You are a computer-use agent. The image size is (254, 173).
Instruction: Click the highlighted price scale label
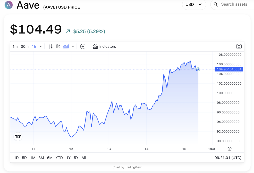(229, 69)
